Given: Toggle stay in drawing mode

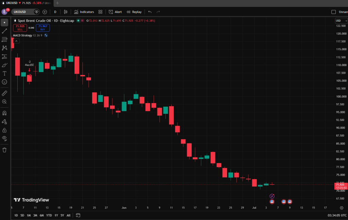Looking at the screenshot, I should [x=4, y=122].
